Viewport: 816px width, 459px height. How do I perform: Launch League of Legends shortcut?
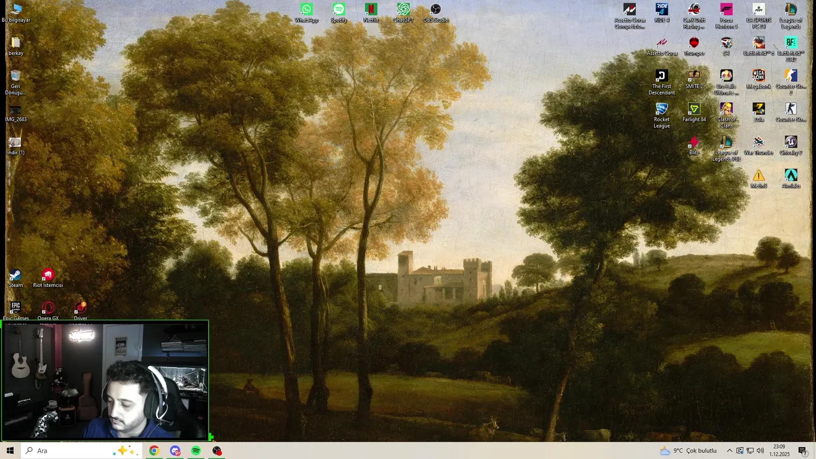click(790, 16)
